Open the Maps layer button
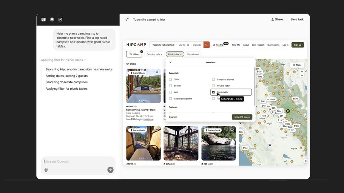Image resolution: width=344 pixels, height=193 pixels. [x=297, y=65]
